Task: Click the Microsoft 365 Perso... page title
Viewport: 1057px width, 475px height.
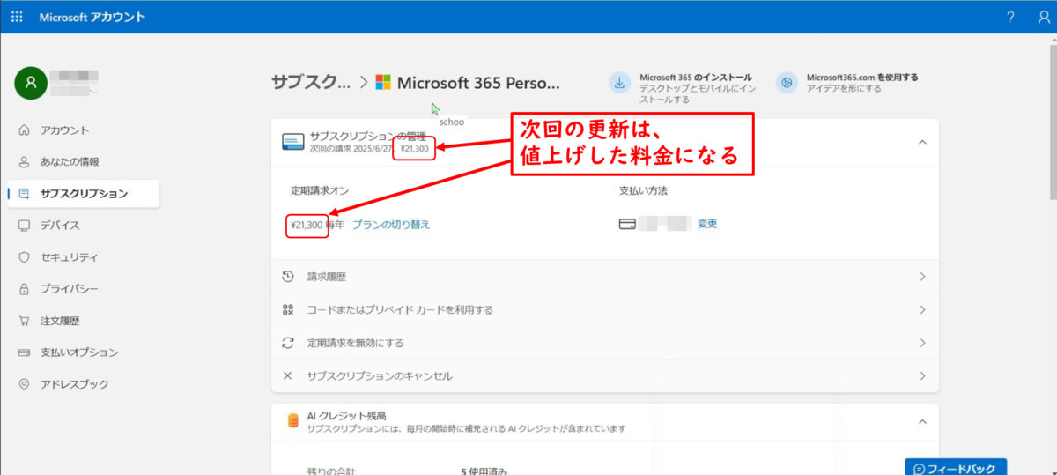Action: pos(478,83)
